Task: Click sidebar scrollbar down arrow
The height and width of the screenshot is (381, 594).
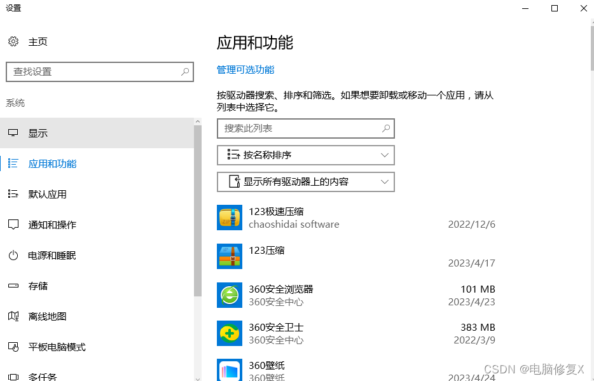Action: tap(197, 378)
